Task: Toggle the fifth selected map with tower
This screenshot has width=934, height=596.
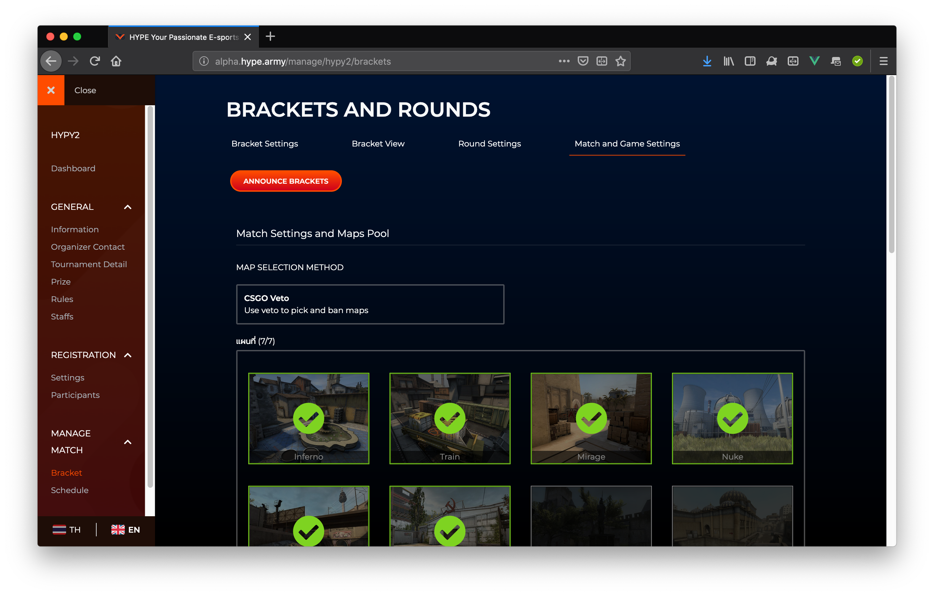Action: [309, 516]
